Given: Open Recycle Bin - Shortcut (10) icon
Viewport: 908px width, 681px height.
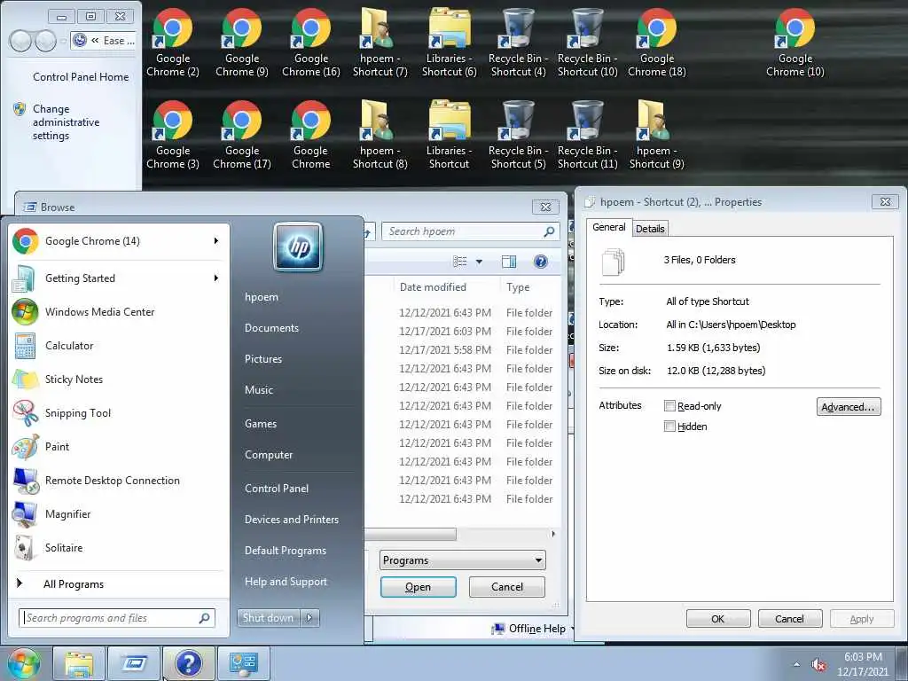Looking at the screenshot, I should [587, 43].
